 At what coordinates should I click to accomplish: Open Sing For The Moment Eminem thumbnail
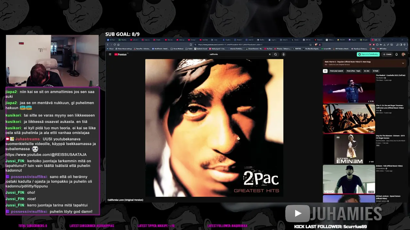click(x=349, y=149)
